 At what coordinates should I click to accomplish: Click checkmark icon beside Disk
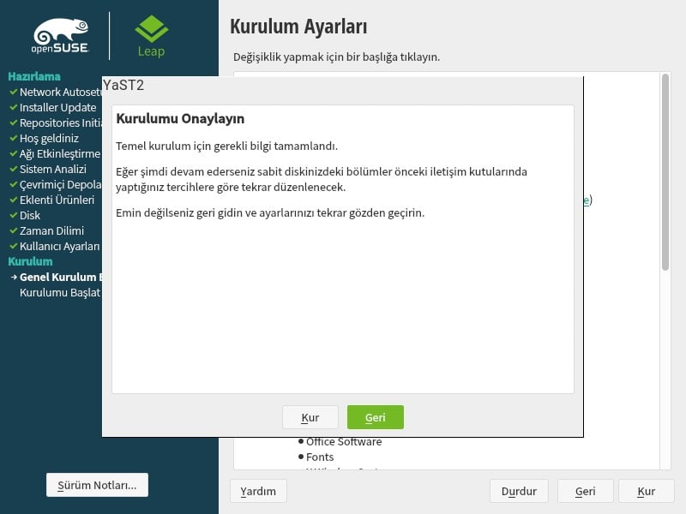click(x=14, y=215)
